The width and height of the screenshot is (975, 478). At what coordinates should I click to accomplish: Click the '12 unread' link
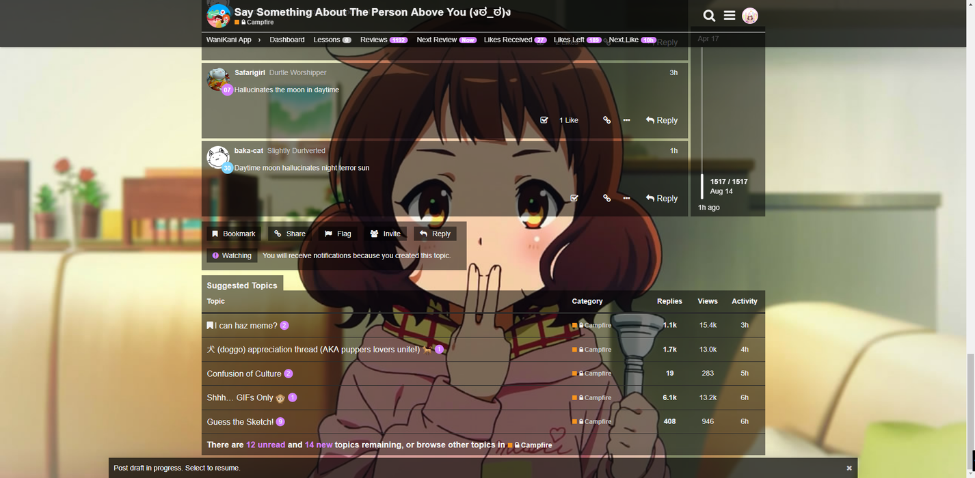266,445
